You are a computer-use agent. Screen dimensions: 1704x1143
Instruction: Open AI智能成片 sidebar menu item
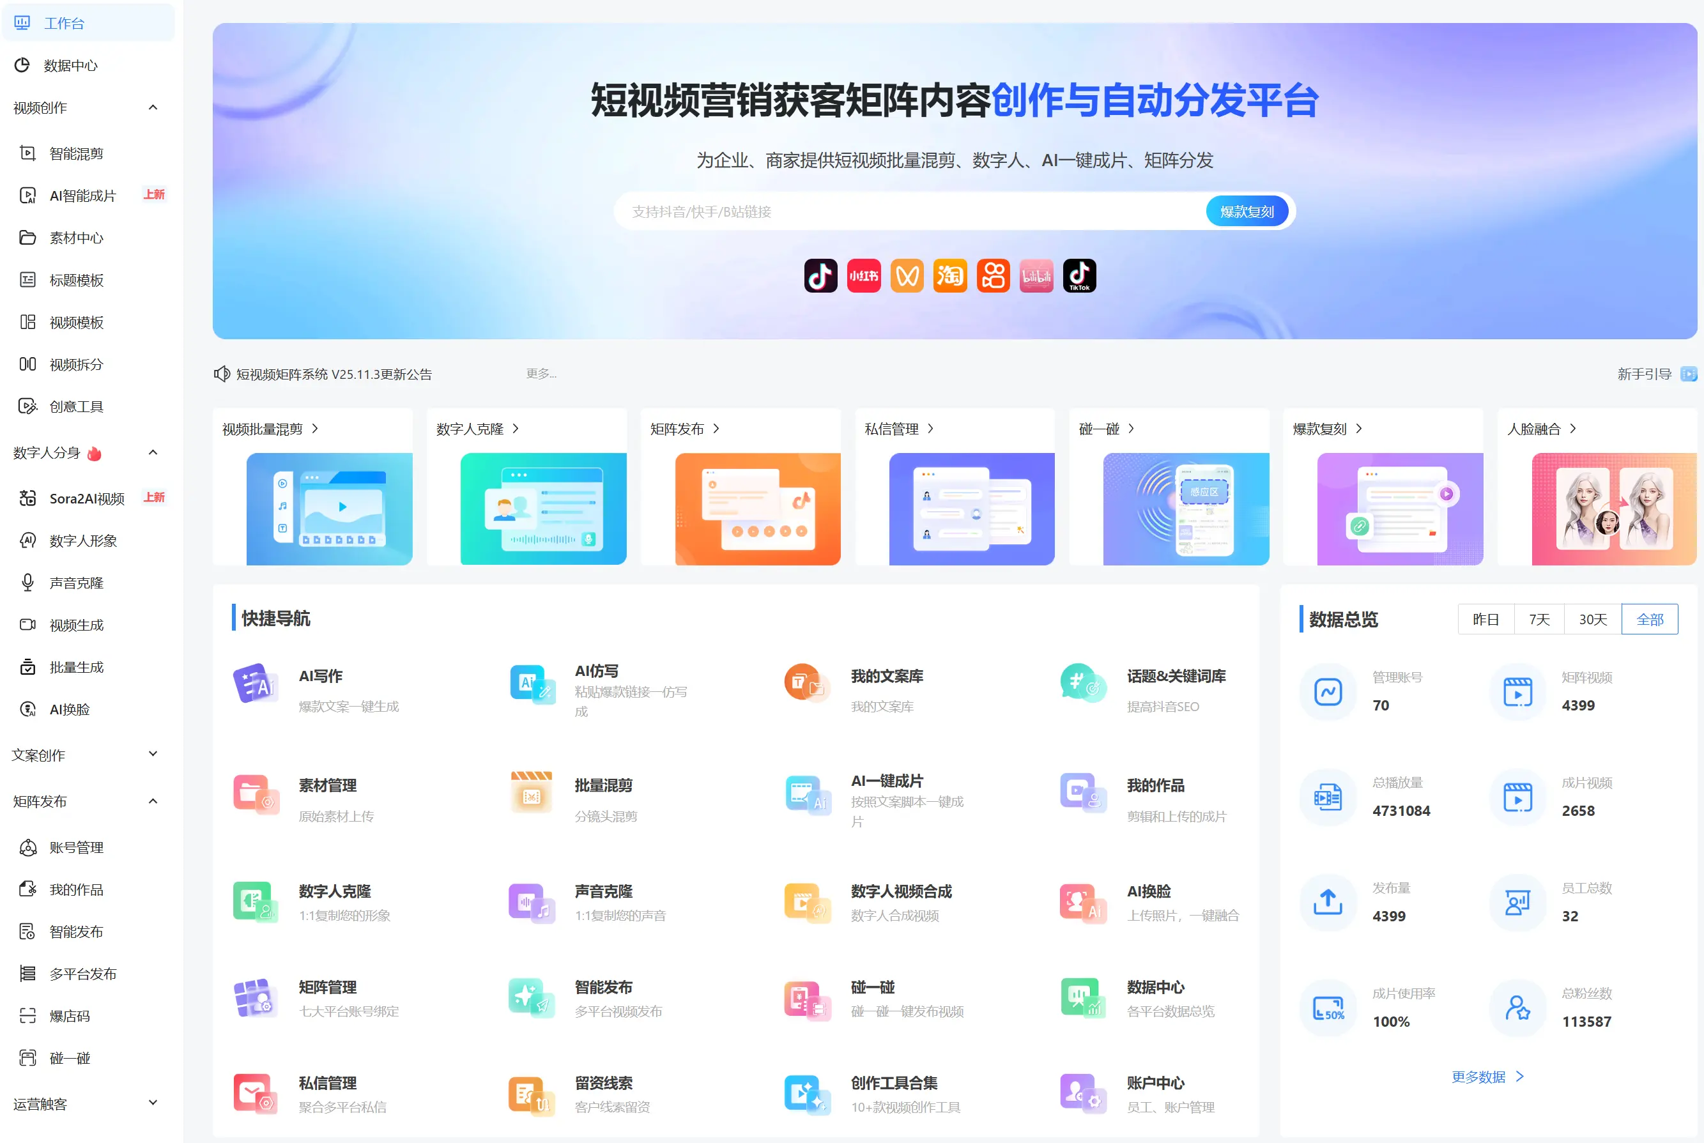point(82,196)
